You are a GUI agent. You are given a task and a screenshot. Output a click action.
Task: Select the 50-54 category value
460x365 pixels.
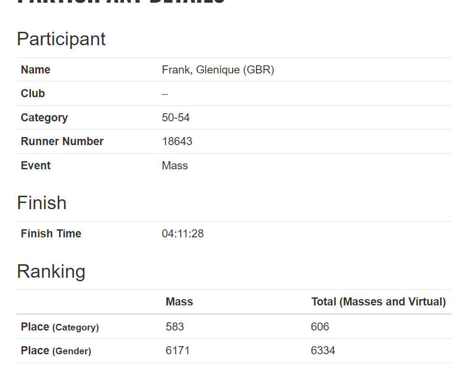[176, 118]
